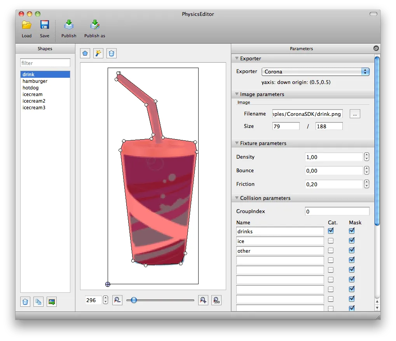Browse for a filename using the ... button
396x341 pixels.
354,114
